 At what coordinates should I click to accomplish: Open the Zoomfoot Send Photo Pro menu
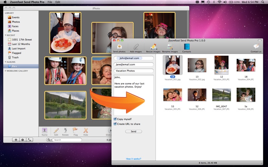[27, 2]
